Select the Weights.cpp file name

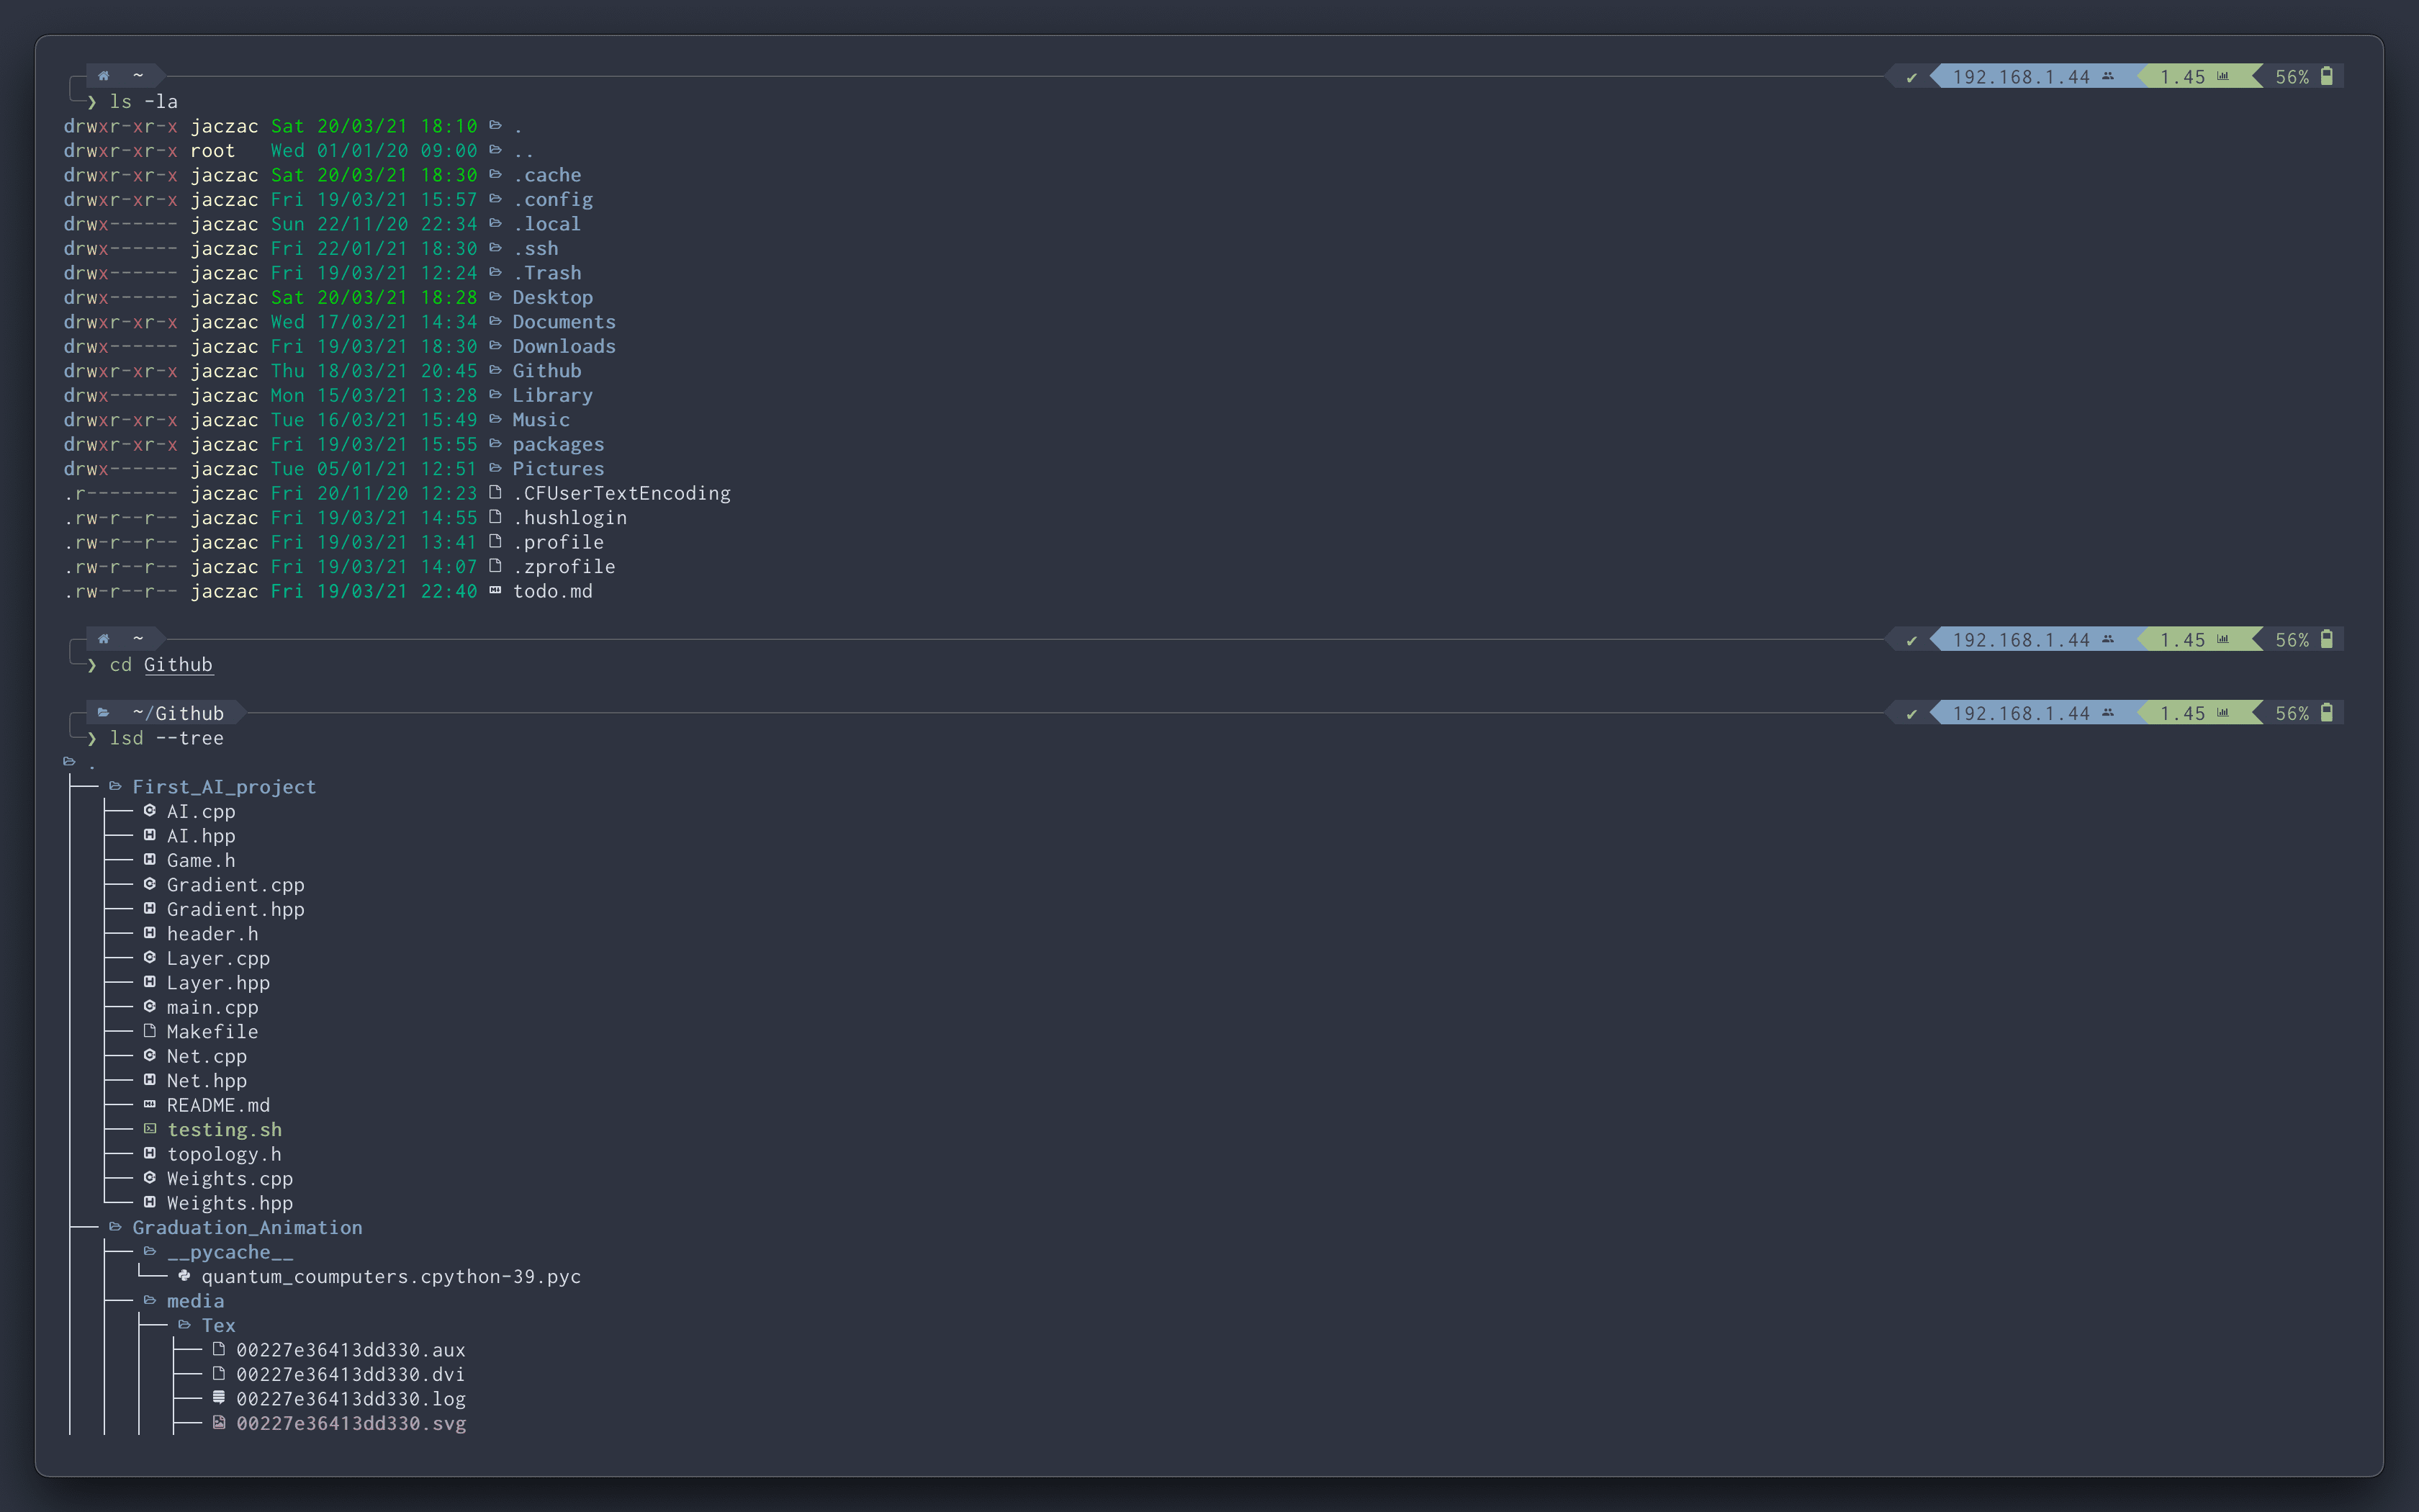[x=230, y=1178]
